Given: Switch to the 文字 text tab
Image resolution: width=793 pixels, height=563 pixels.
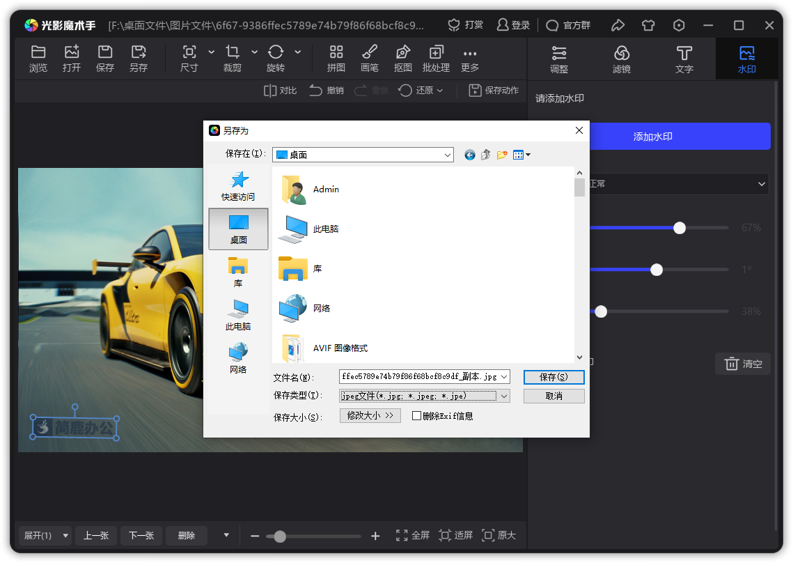Looking at the screenshot, I should point(684,59).
